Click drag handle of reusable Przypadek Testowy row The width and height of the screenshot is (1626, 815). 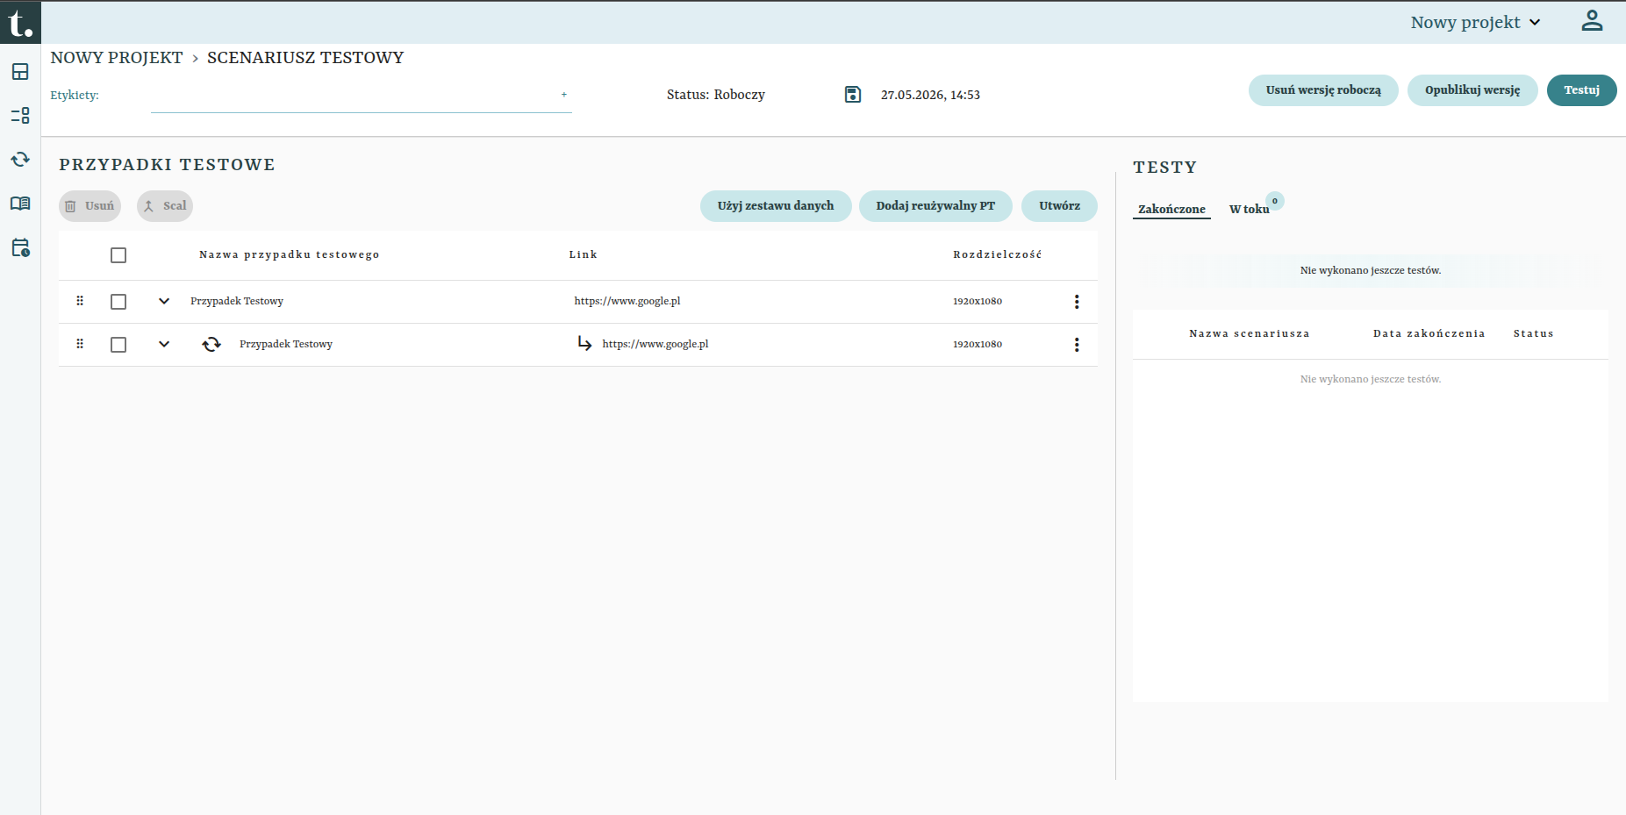tap(80, 344)
